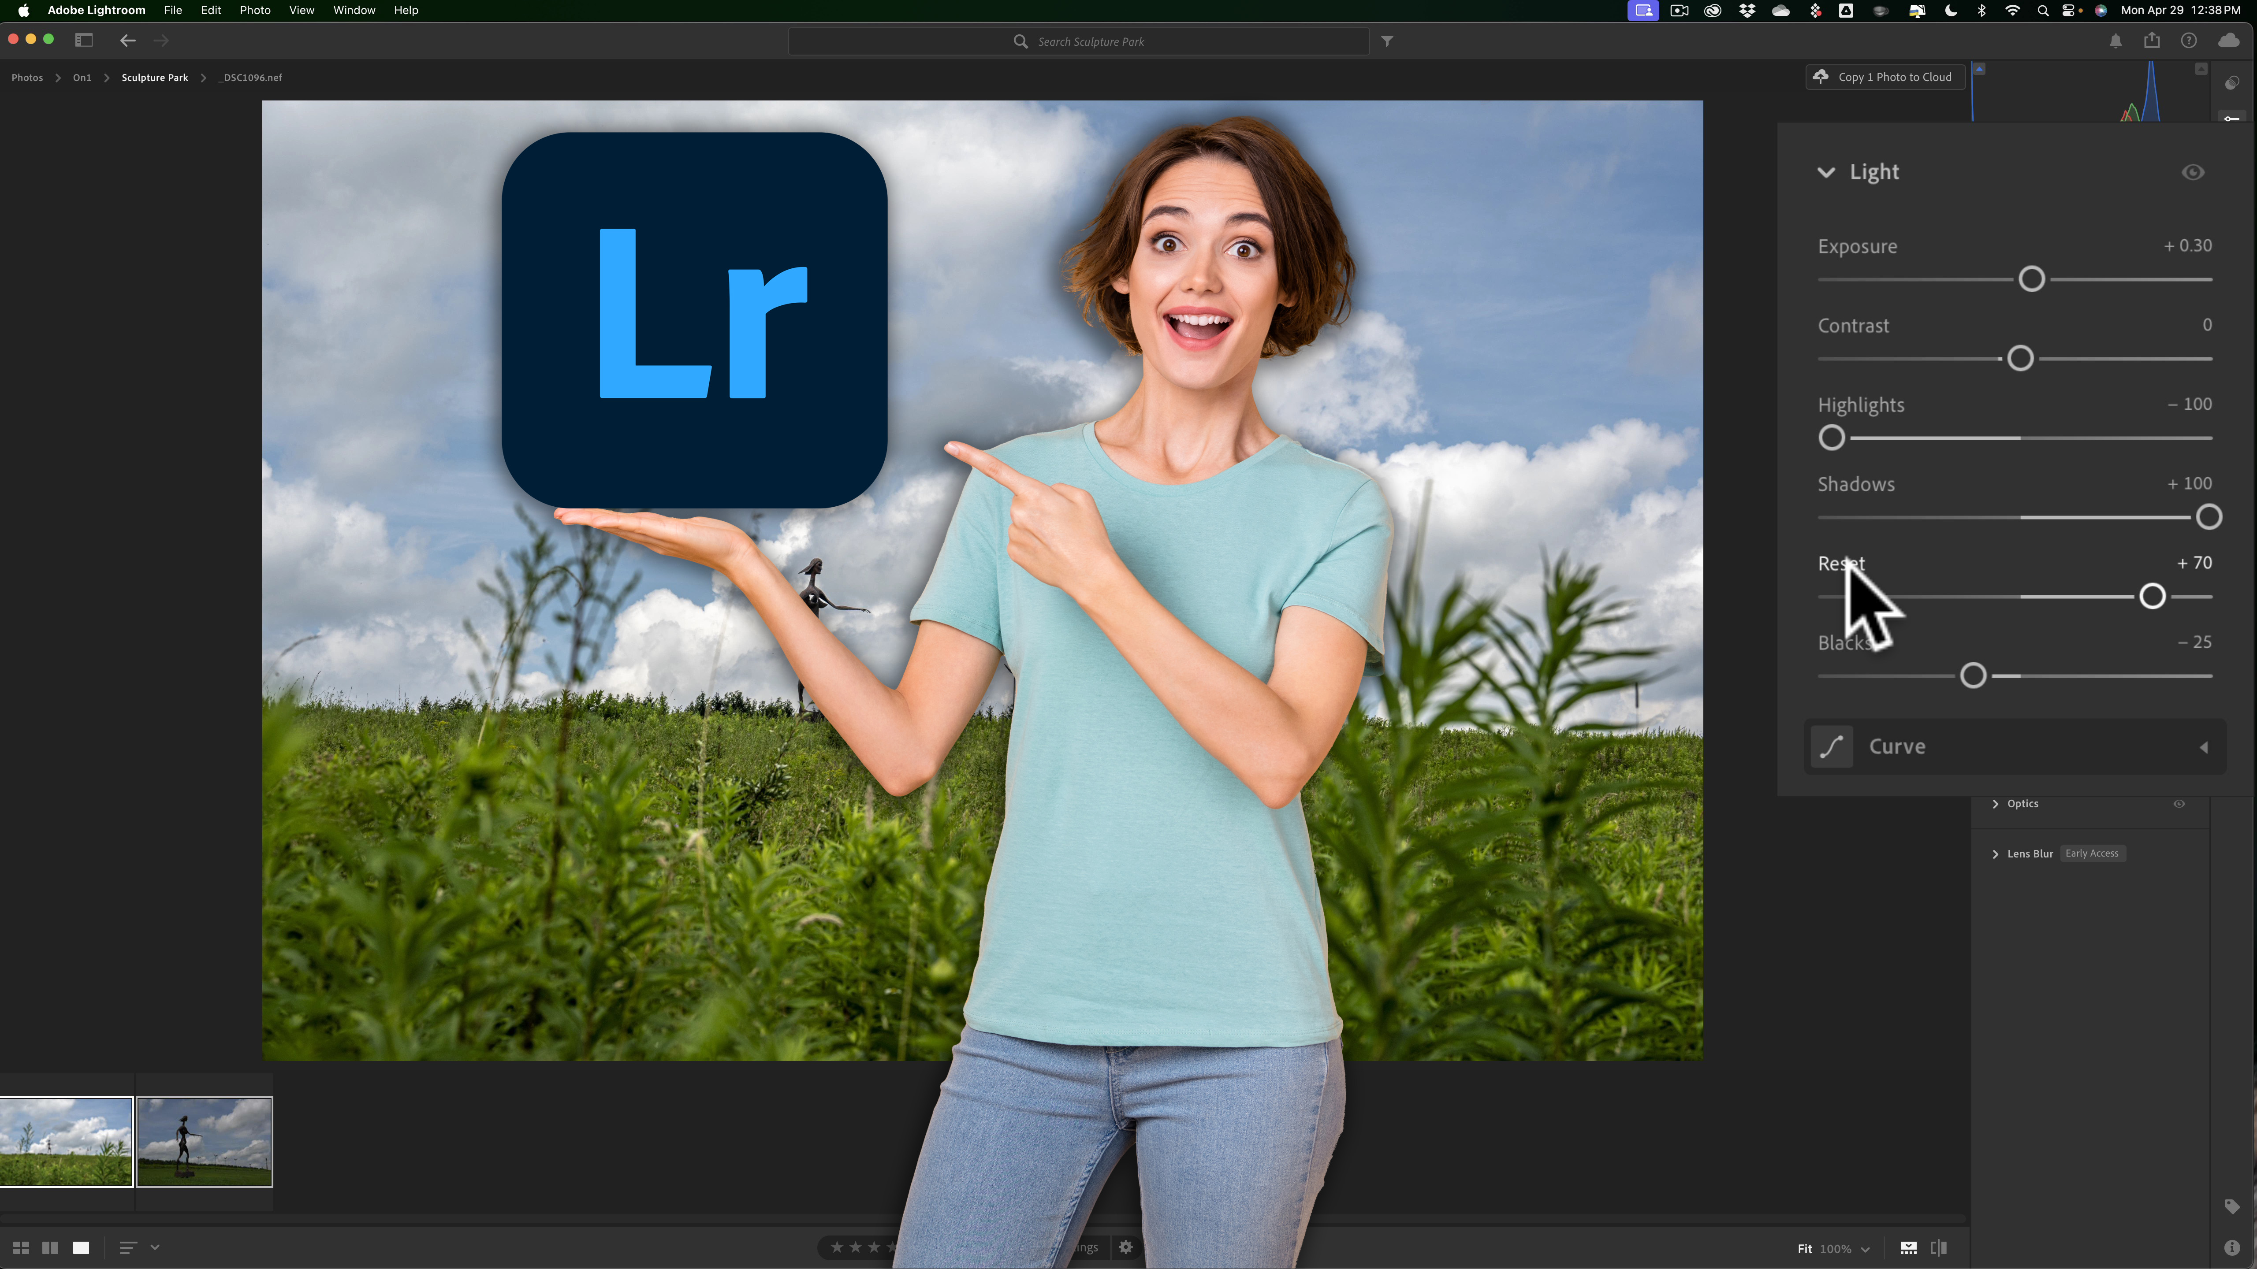Select the square grid view icon

click(81, 1247)
